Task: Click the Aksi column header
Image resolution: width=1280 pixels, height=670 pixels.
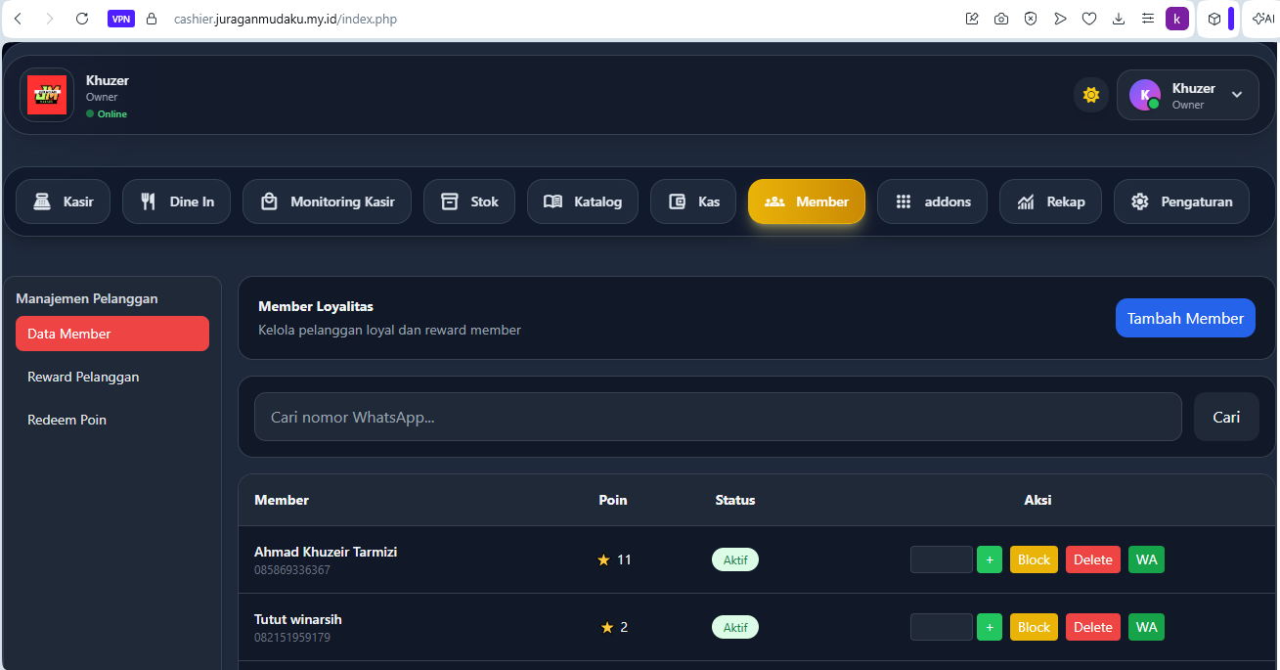Action: click(1037, 500)
